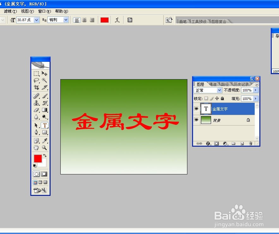Create a new layer in the Layers panel
The width and height of the screenshot is (279, 234).
point(241,143)
